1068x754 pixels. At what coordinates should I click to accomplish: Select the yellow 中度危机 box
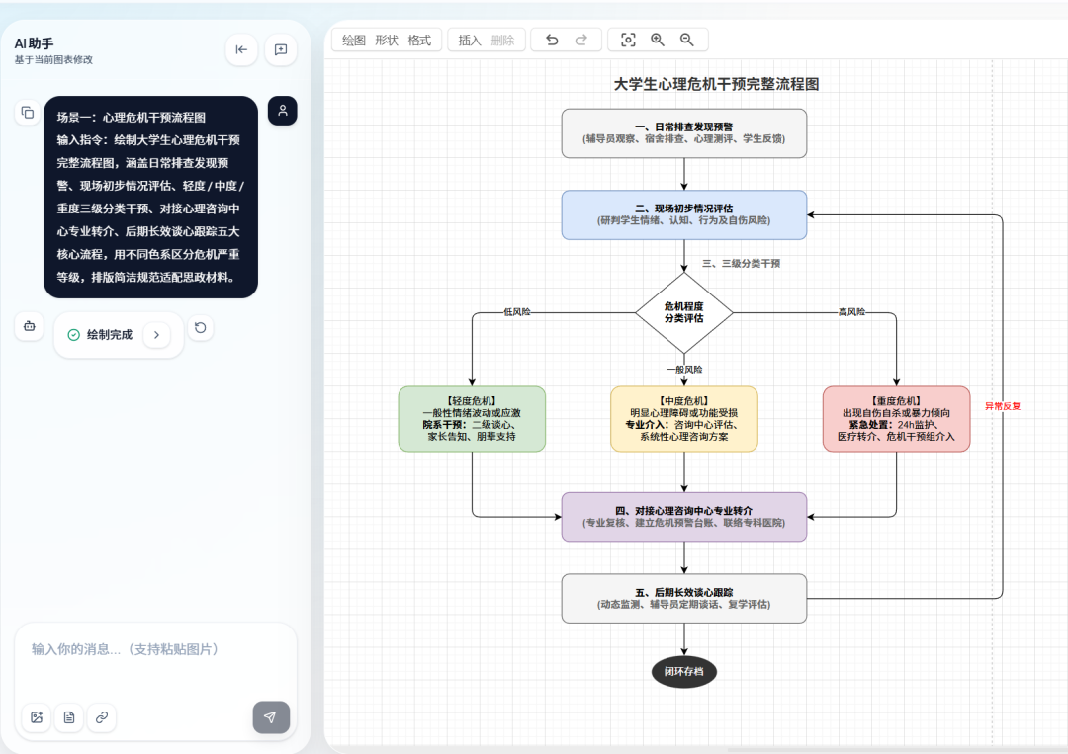[x=684, y=419]
